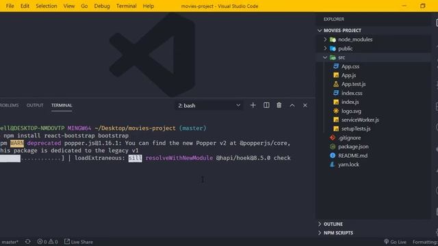Screen dimensions: 438x246
Task: Open serviceWorker.js file
Action: pos(360,120)
